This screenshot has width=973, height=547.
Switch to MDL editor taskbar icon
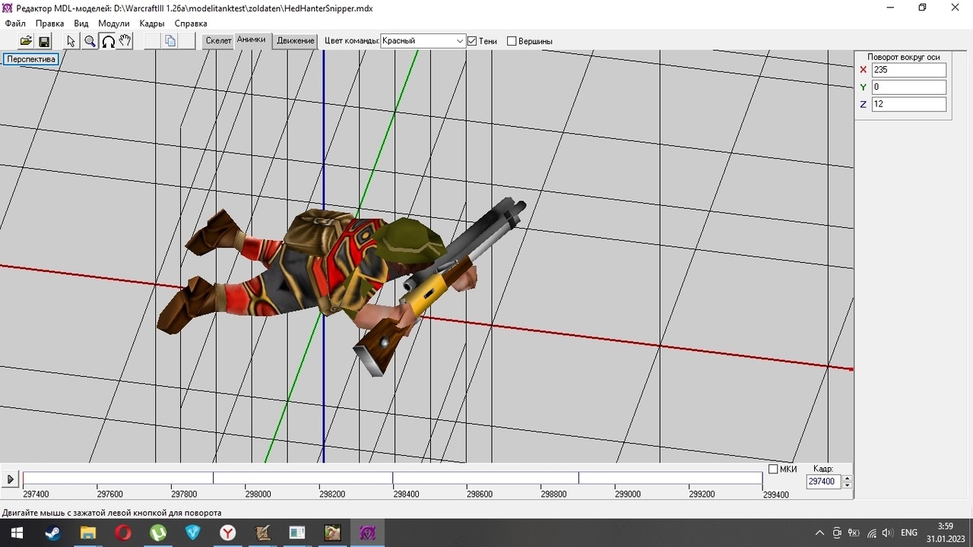(368, 533)
